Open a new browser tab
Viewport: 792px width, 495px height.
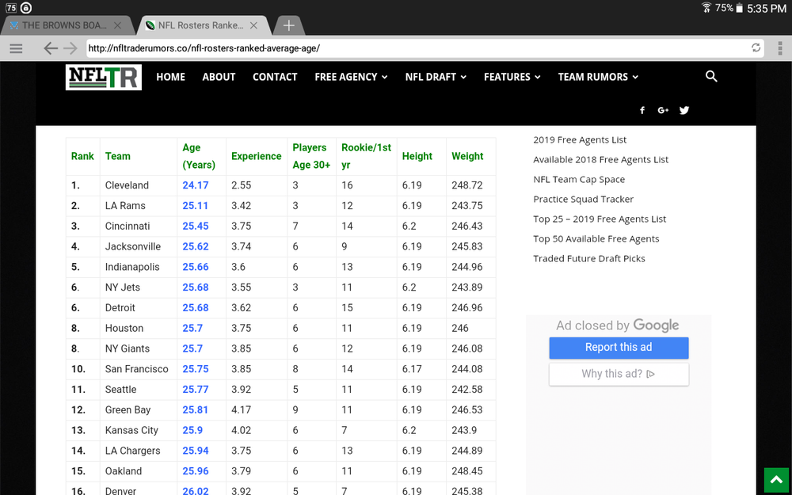[288, 25]
